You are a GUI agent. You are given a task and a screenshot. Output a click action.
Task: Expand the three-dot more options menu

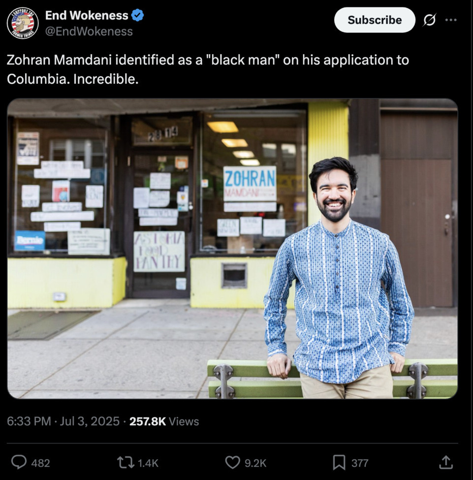tap(451, 20)
